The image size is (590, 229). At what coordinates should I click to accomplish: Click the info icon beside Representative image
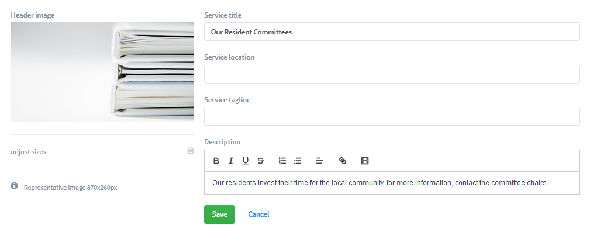point(14,186)
